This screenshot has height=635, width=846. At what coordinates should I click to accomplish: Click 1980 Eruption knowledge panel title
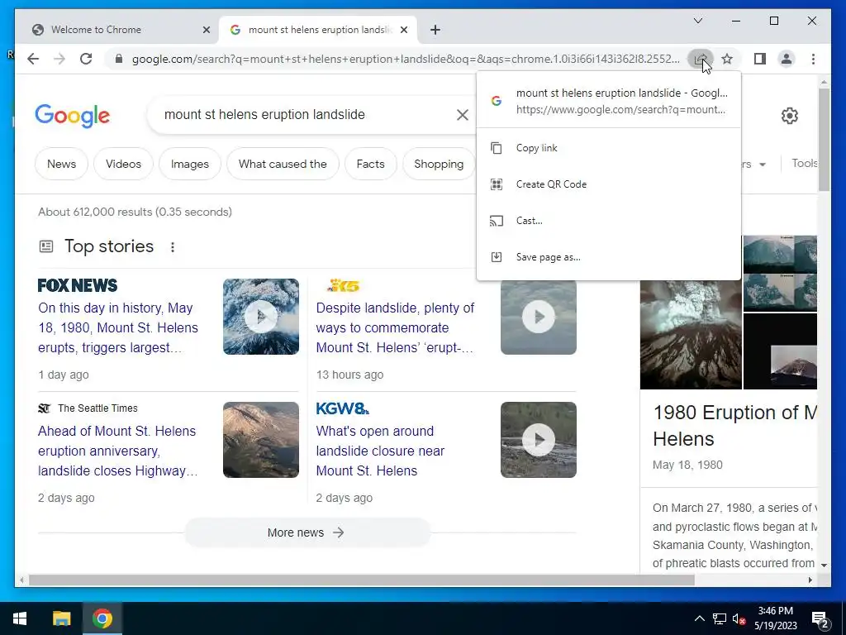pos(734,426)
